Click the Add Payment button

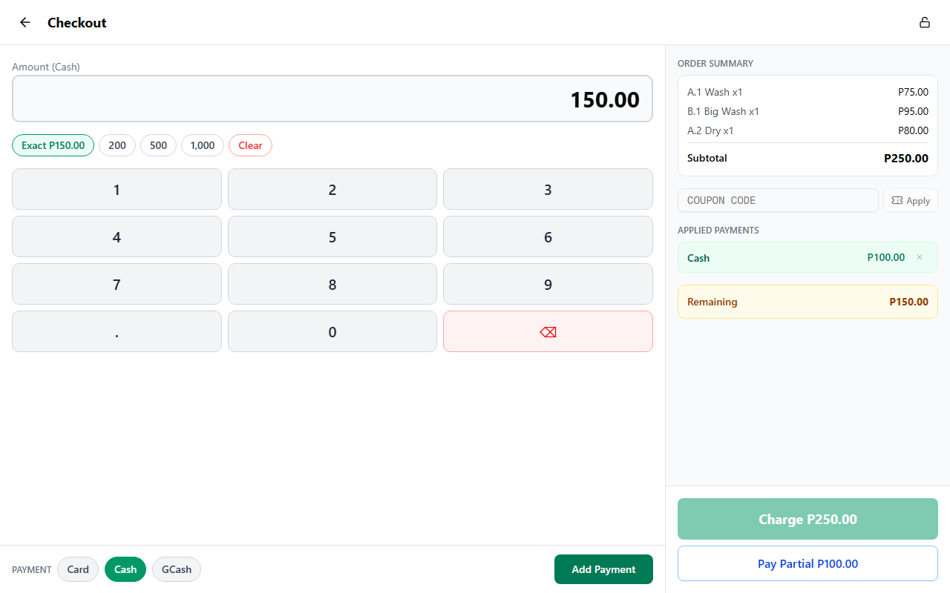(603, 569)
